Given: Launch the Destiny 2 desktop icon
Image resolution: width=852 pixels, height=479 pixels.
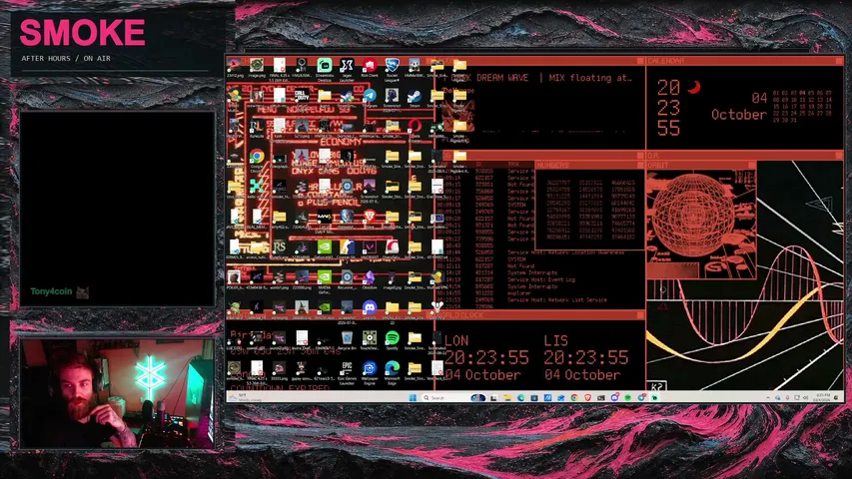Looking at the screenshot, I should coord(437,309).
